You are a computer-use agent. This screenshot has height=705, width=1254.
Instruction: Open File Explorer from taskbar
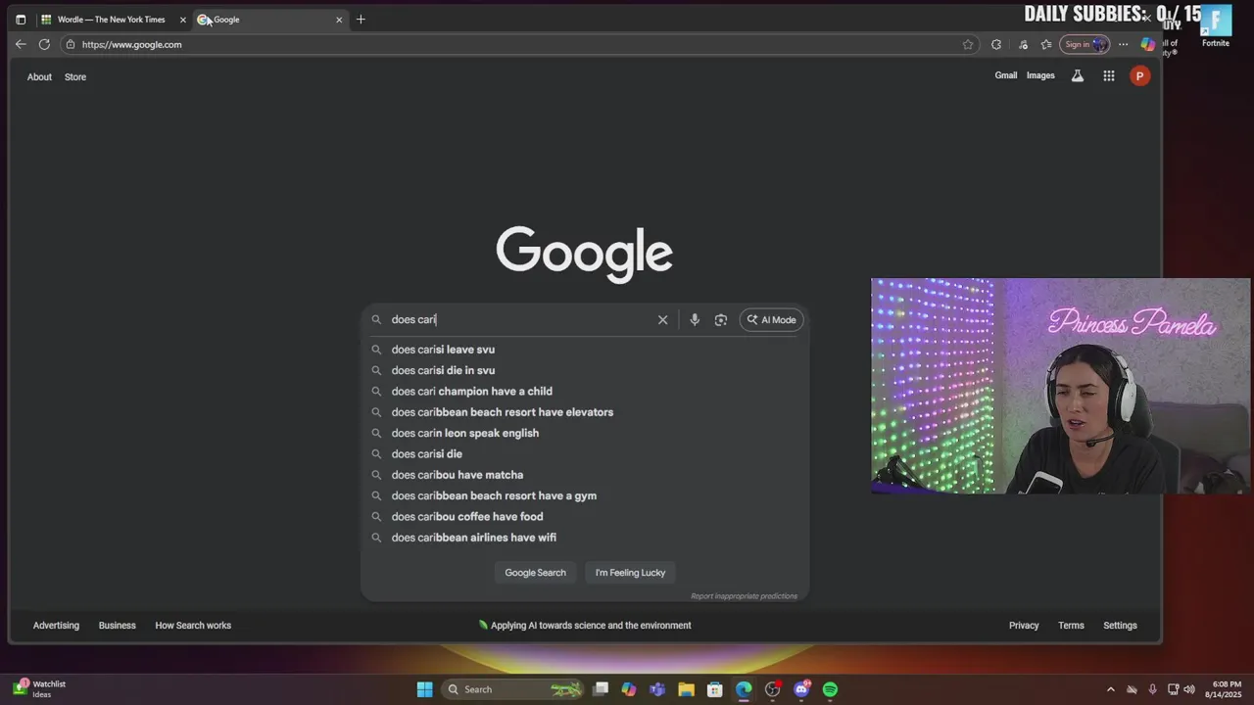click(x=686, y=689)
